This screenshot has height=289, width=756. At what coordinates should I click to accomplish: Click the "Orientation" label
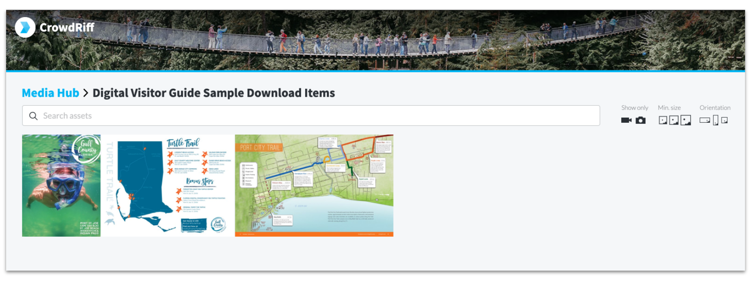715,108
